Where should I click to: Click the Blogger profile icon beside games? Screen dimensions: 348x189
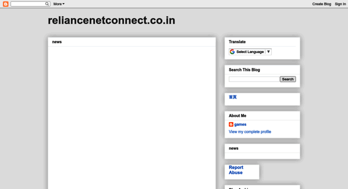pos(231,124)
